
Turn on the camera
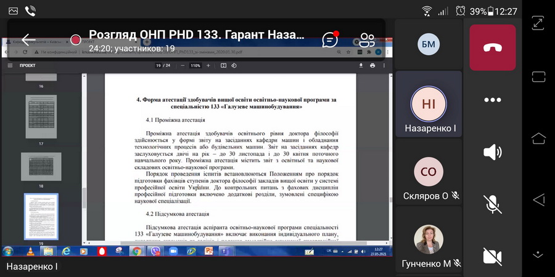coord(492,255)
